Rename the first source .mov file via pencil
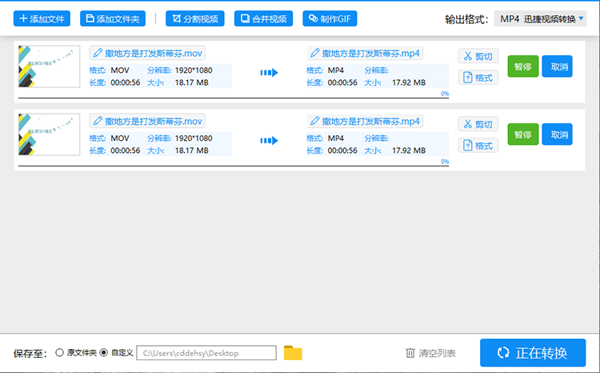This screenshot has height=373, width=600. point(98,54)
